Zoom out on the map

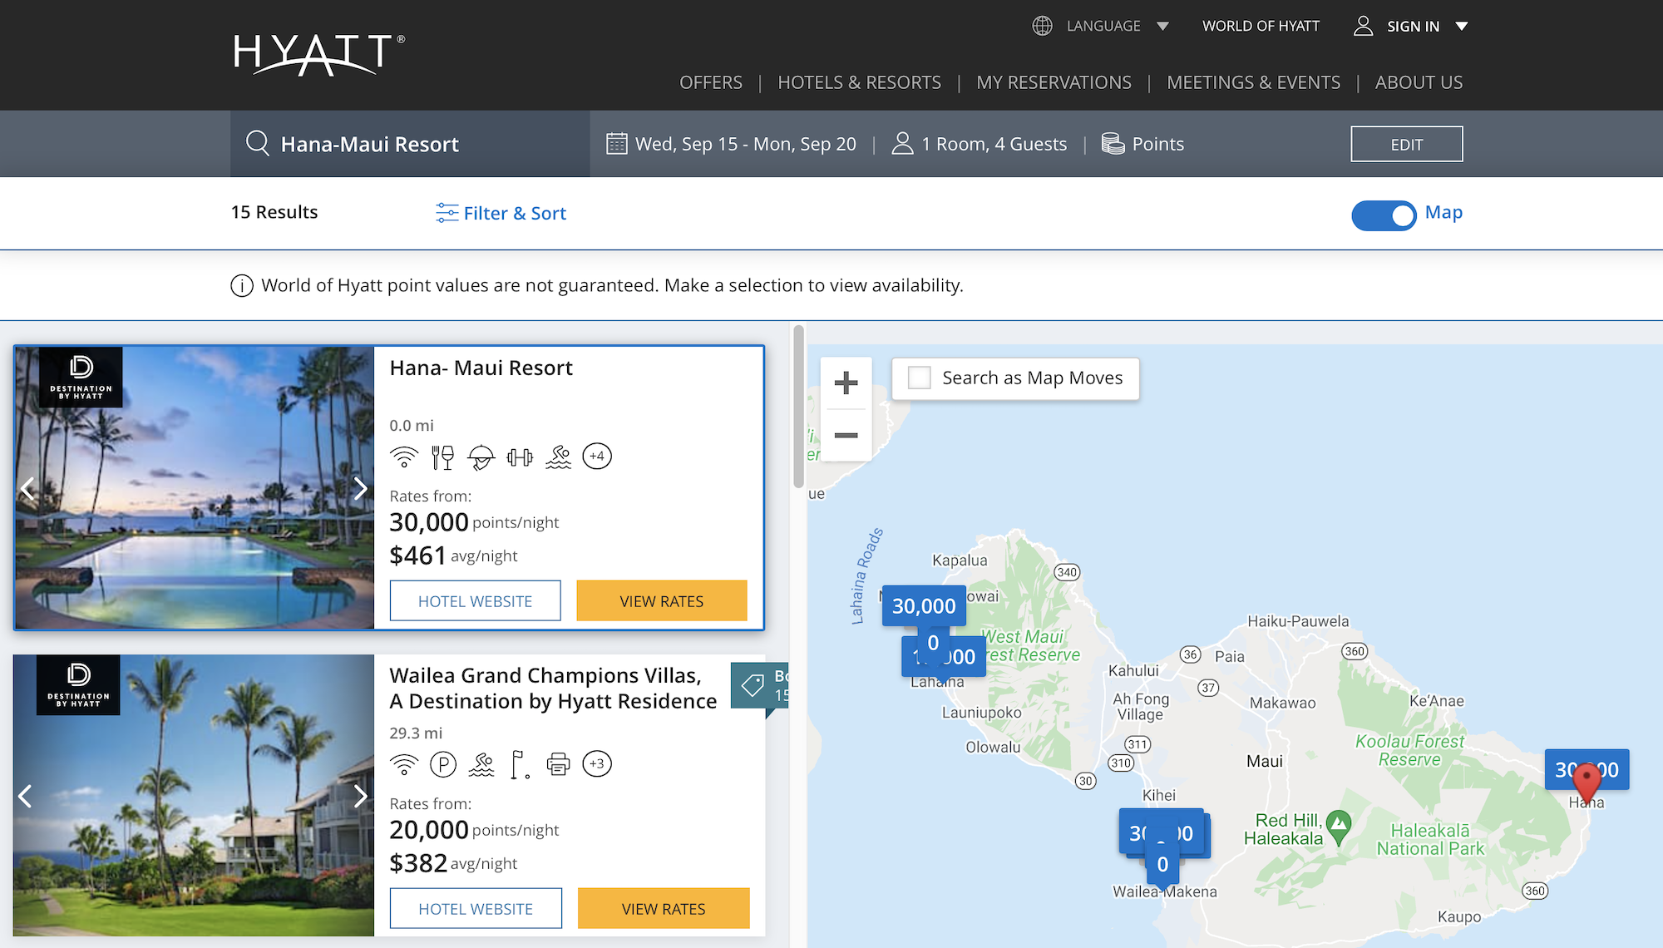[x=846, y=435]
